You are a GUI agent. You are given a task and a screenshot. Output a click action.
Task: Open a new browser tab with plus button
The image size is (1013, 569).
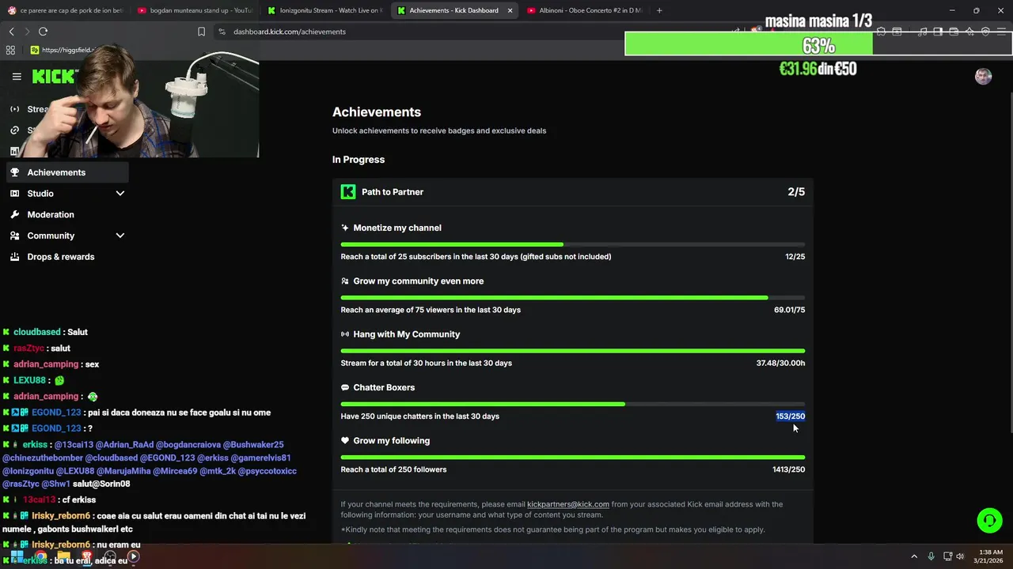[659, 10]
